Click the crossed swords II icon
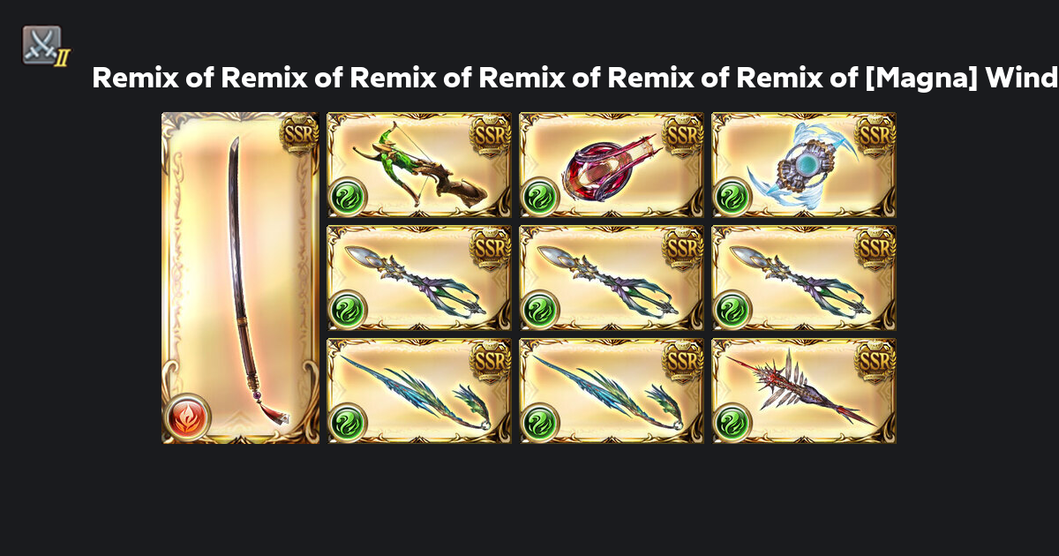Screen dimensions: 1059x556 pyautogui.click(x=44, y=46)
